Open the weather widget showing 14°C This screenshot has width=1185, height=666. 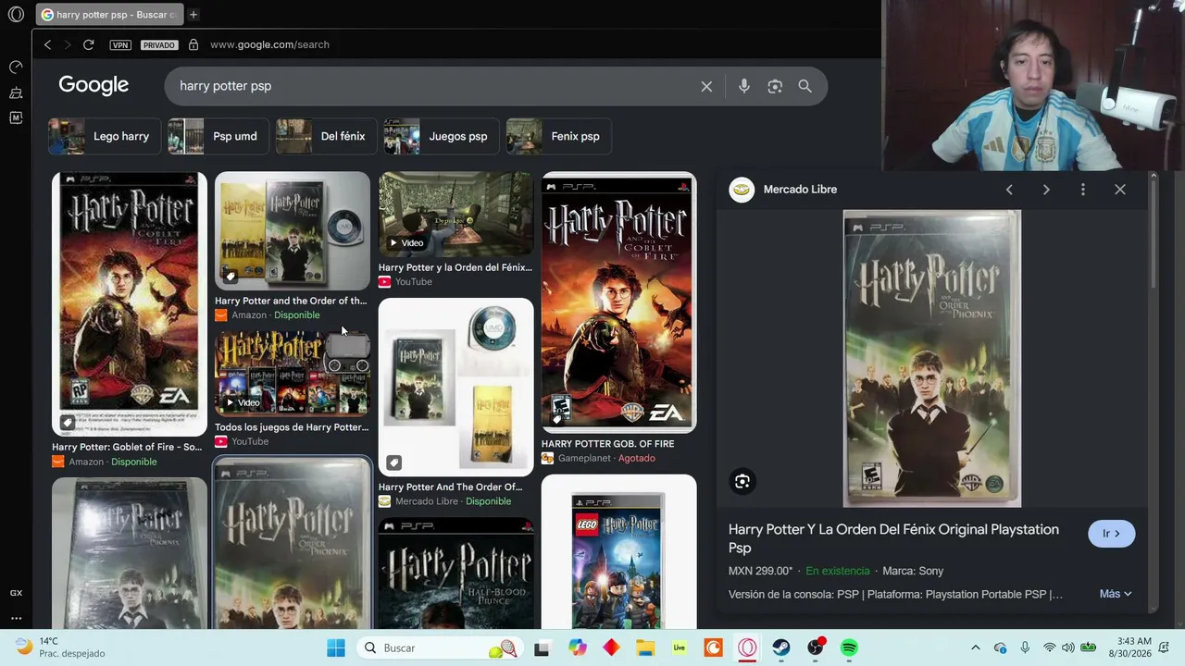click(x=61, y=647)
